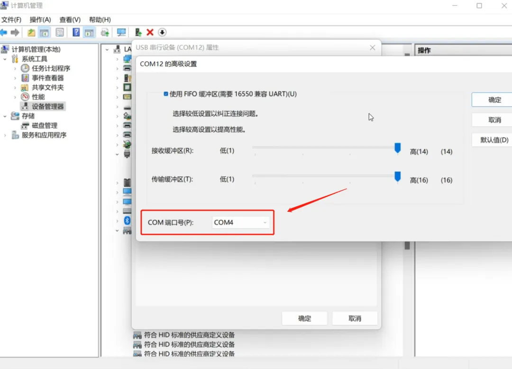Click the gray forward arrow toolbar icon
512x369 pixels.
[x=15, y=32]
